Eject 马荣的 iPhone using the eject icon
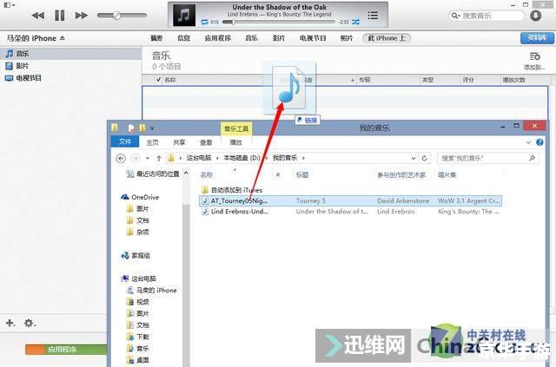Screen dimensions: 556x367 tap(63, 38)
